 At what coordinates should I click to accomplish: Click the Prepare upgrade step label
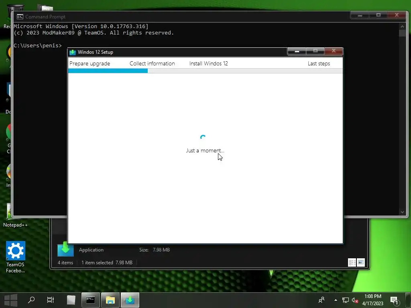[90, 64]
